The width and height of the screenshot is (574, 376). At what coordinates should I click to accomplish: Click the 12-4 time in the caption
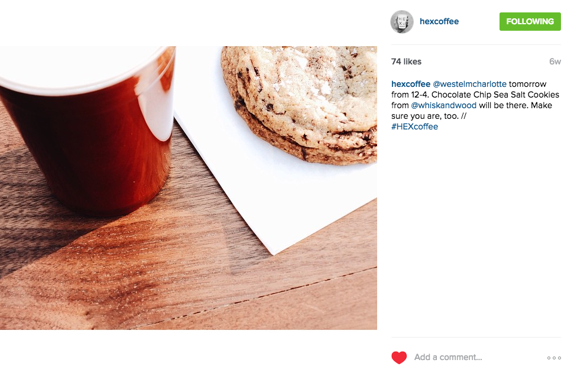click(420, 95)
